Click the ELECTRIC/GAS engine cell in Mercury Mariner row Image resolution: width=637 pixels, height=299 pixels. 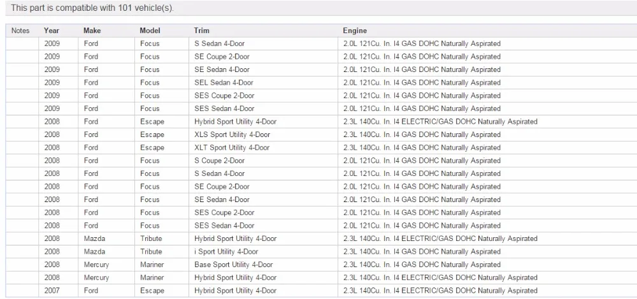440,278
